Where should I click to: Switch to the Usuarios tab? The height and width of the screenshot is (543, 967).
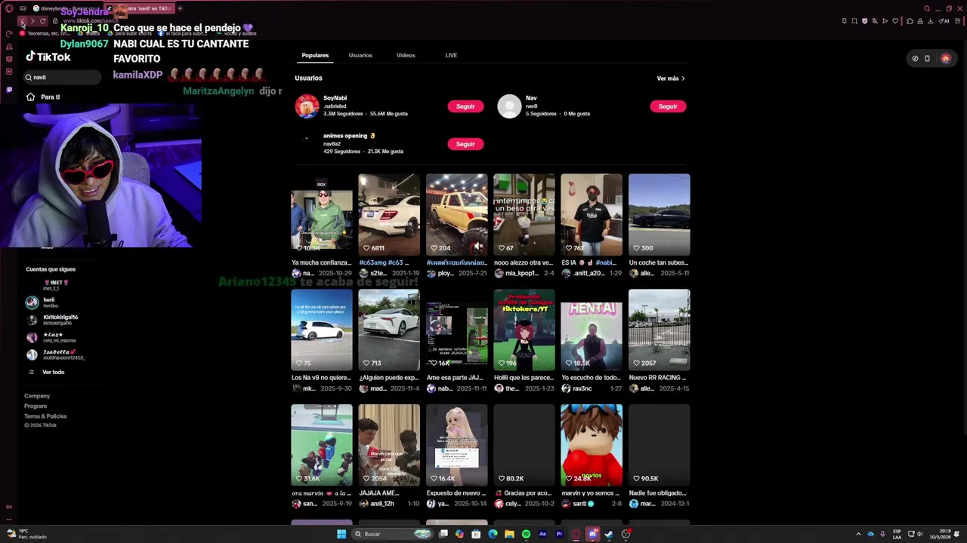point(360,55)
